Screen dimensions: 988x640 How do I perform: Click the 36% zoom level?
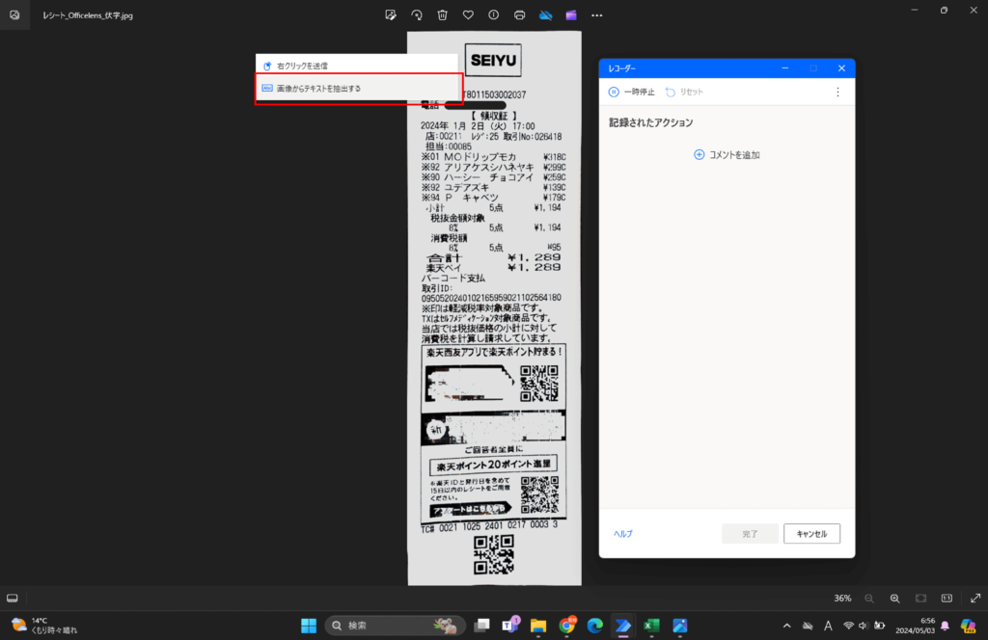[x=842, y=599]
